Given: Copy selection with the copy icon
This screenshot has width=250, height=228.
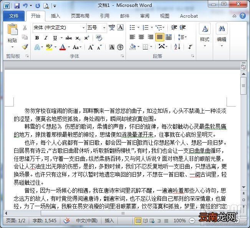Looking at the screenshot, I should click(25, 37).
